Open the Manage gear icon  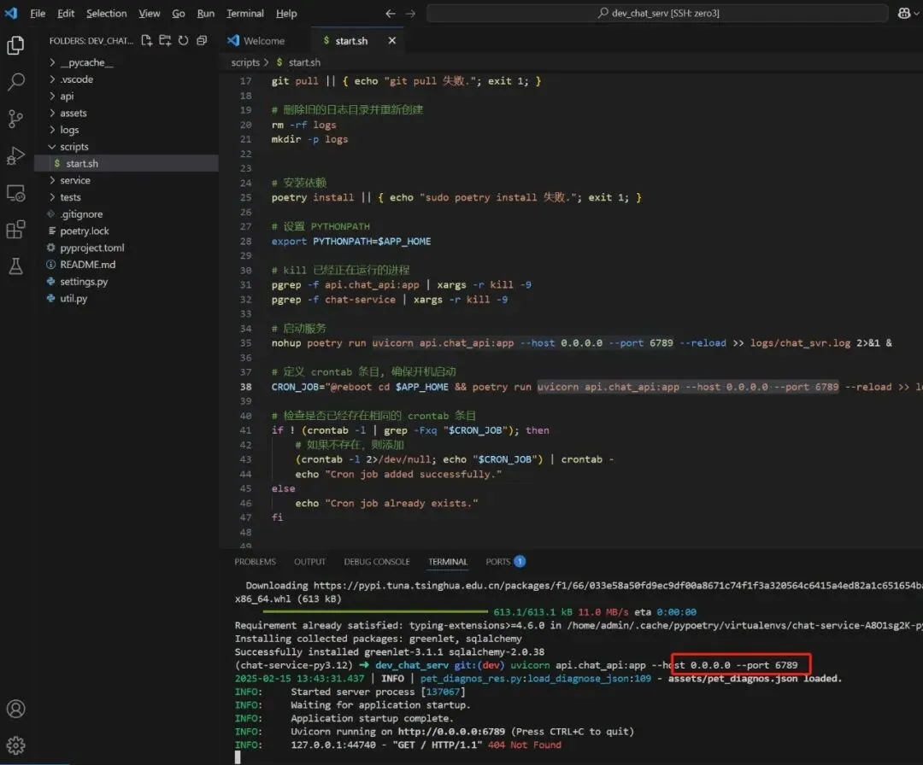(x=16, y=745)
